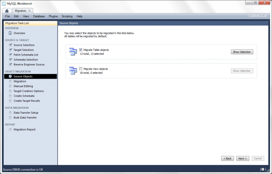The width and height of the screenshot is (272, 174).
Task: Open the Database menu
Action: click(39, 16)
